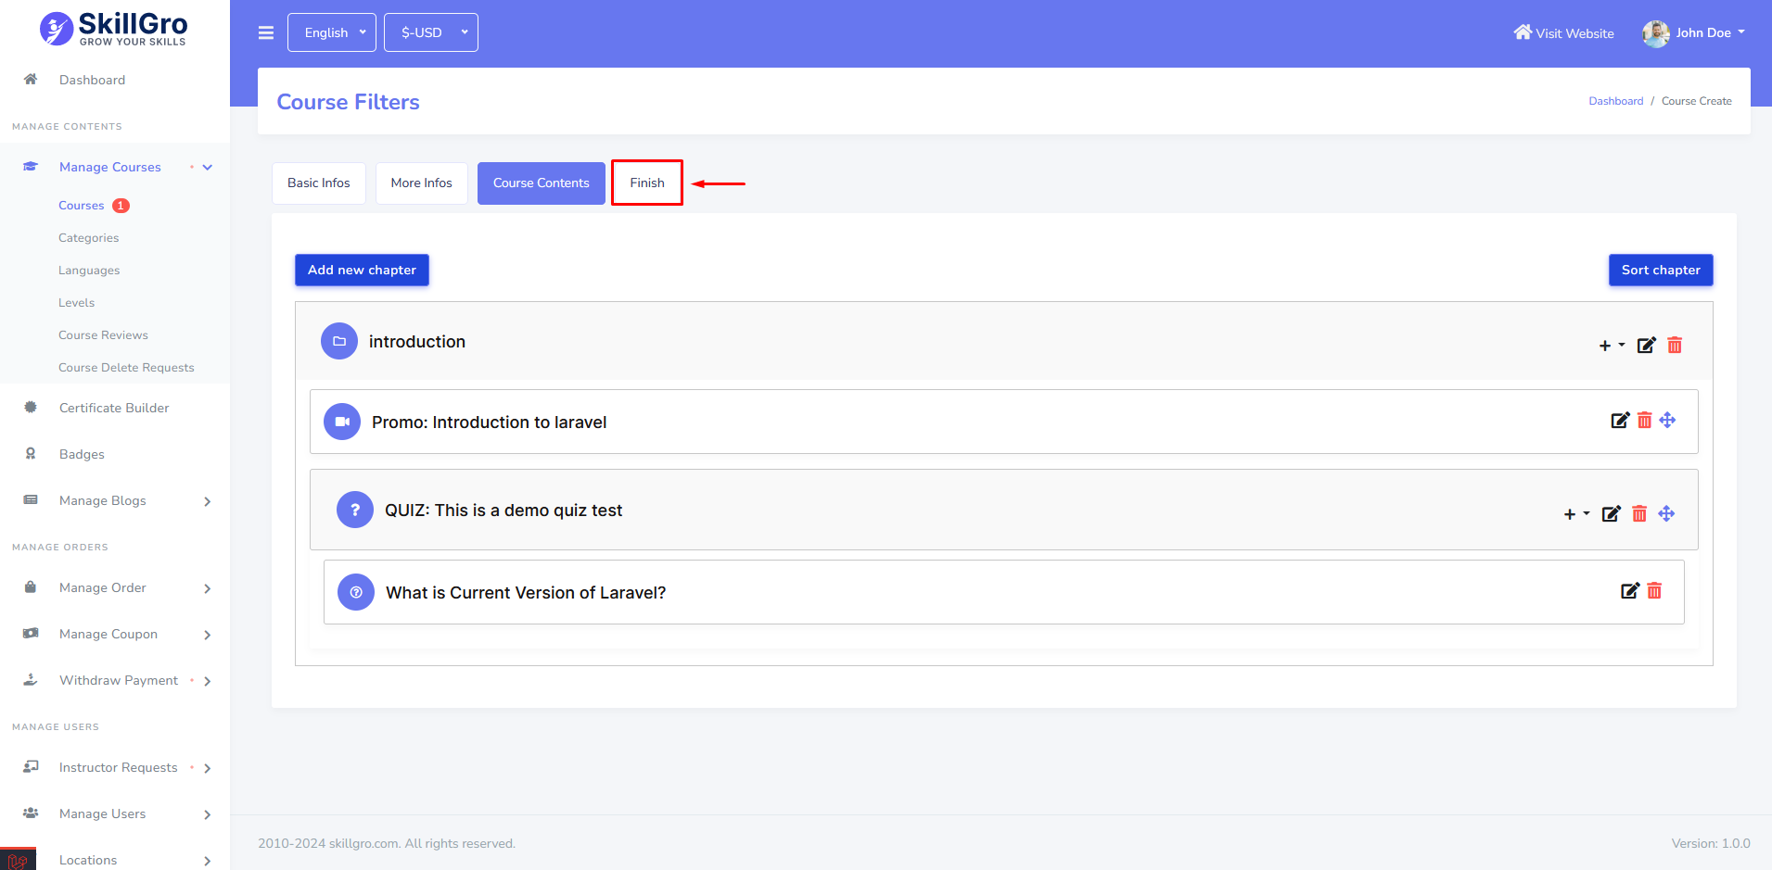The image size is (1772, 870).
Task: Open the English language dropdown
Action: coord(332,32)
